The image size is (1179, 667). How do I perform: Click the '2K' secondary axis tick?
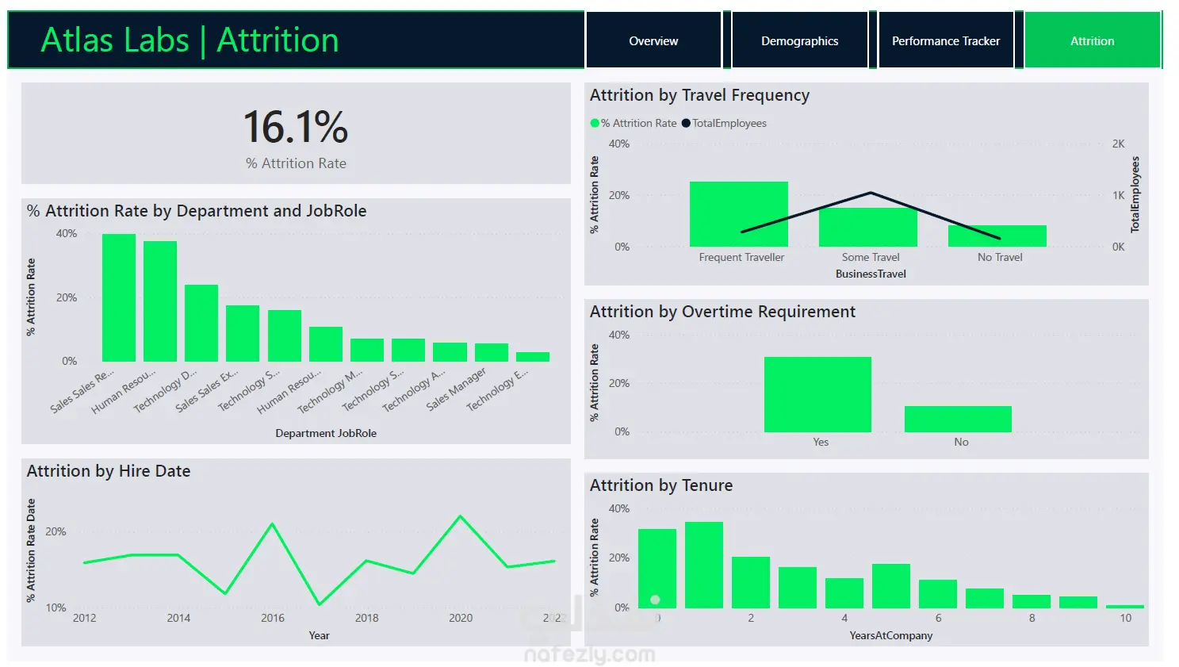[1118, 144]
